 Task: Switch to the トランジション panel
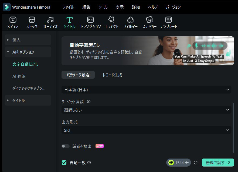(90, 22)
